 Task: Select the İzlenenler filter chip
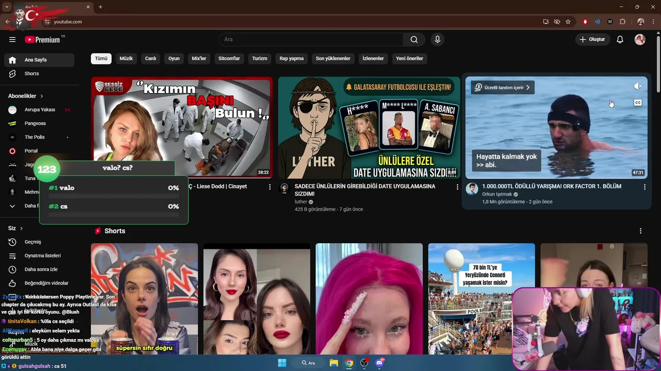[373, 59]
